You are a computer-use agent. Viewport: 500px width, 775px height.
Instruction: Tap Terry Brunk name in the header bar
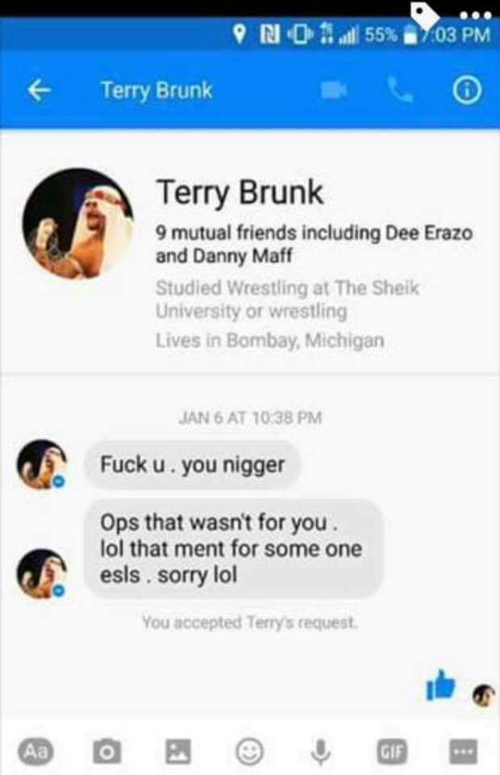click(156, 90)
